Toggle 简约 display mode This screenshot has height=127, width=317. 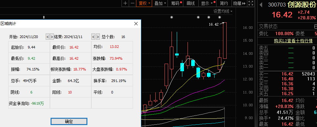224,3
